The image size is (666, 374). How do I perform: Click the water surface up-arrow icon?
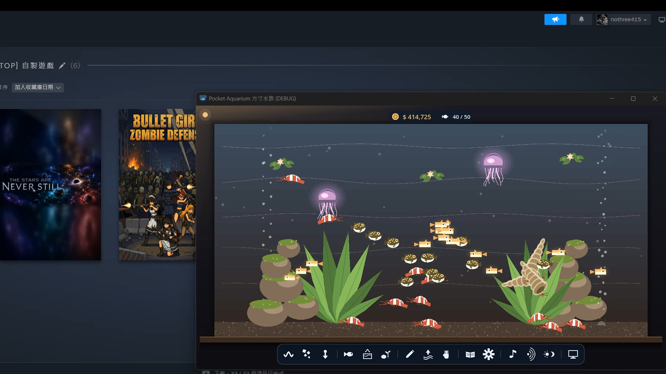[428, 354]
